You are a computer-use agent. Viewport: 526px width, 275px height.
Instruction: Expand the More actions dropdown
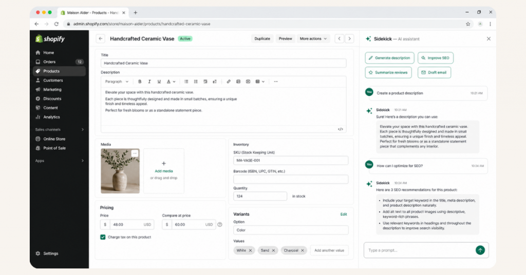pos(313,38)
